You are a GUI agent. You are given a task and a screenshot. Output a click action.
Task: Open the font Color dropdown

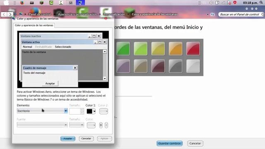pyautogui.click(x=91, y=125)
